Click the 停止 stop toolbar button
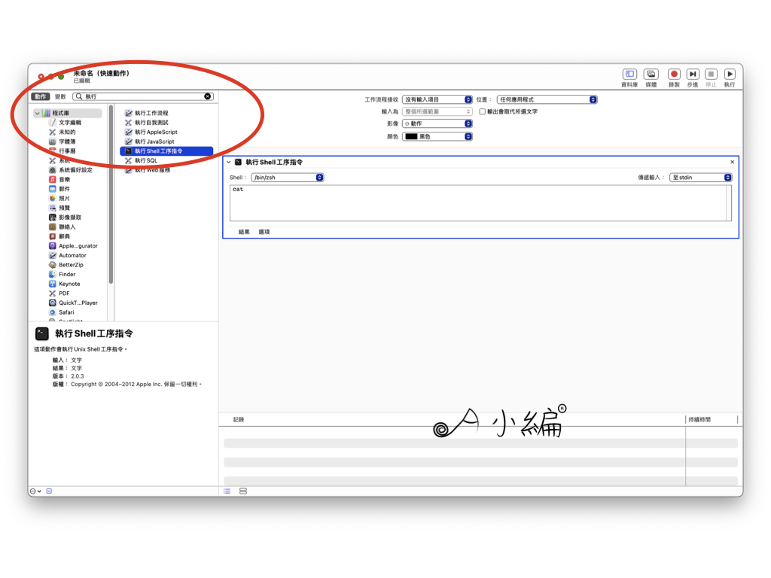Image resolution: width=771 pixels, height=578 pixels. coord(711,75)
